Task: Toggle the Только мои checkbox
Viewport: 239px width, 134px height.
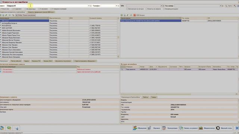Action: 1,9
